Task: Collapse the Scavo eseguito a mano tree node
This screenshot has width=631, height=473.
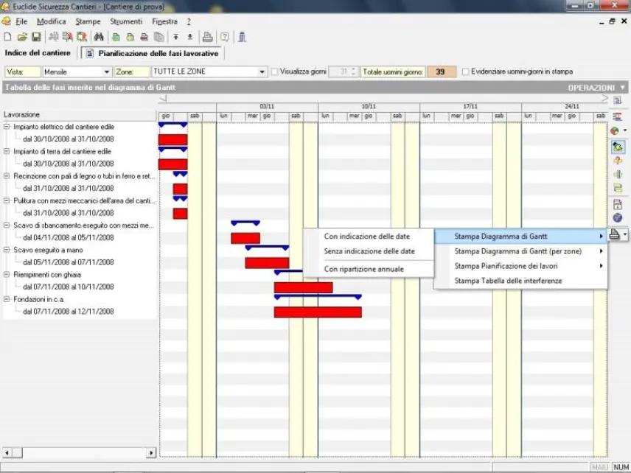Action: coord(7,250)
